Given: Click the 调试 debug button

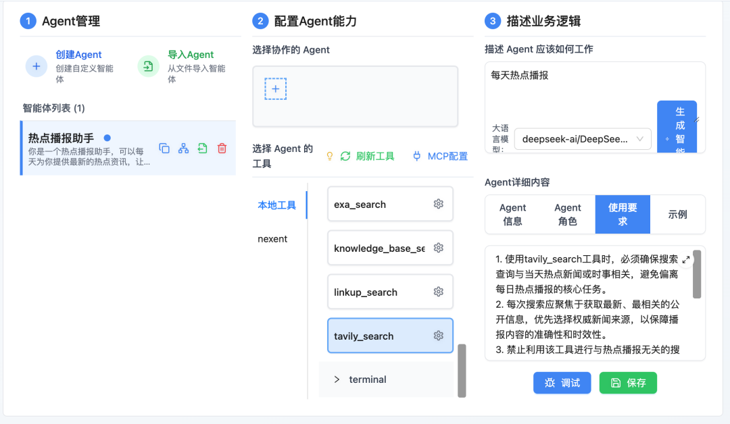Looking at the screenshot, I should [562, 383].
